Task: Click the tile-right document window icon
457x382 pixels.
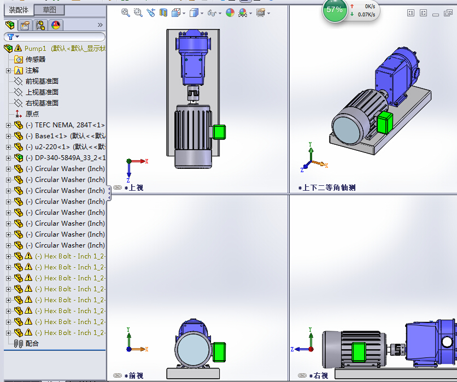Action: tap(423, 13)
